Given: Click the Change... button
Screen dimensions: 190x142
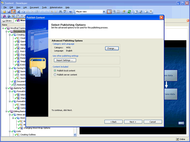Looking at the screenshot, I should (112, 49).
